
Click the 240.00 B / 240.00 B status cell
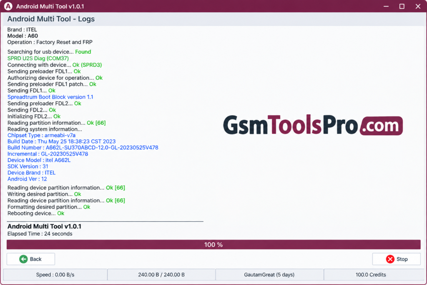(x=161, y=275)
